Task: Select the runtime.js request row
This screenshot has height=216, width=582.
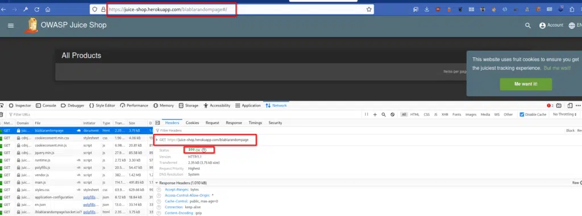Action: (x=76, y=160)
